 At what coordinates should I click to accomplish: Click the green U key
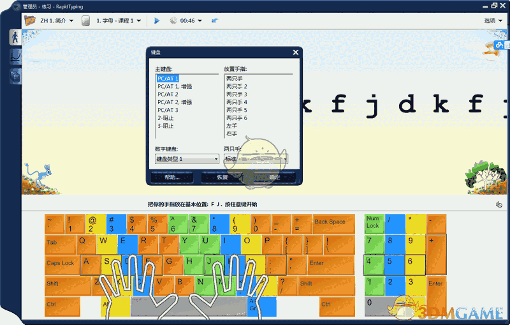[x=210, y=245]
